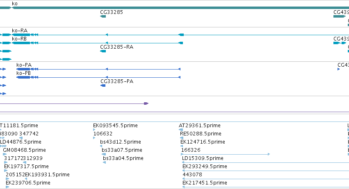Select the ko-RA exon at intron end
The height and width of the screenshot is (189, 349).
[181, 35]
